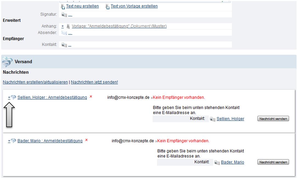Click the document icon beside the Anhang Vorlage
The height and width of the screenshot is (178, 298).
(x=68, y=26)
